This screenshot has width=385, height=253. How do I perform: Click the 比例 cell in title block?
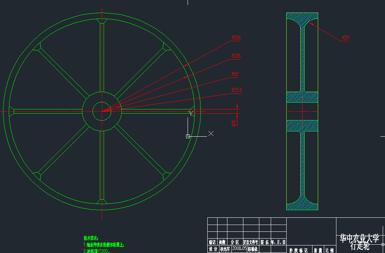(330, 251)
